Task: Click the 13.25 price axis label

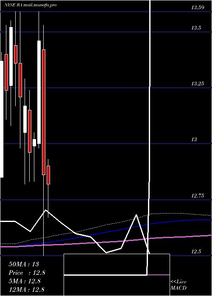Action: [x=198, y=84]
